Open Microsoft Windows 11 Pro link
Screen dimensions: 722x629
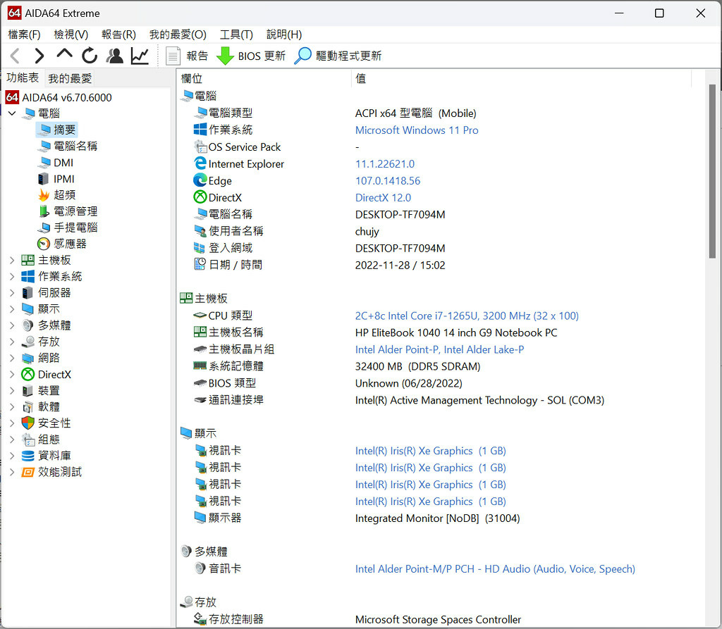[417, 130]
